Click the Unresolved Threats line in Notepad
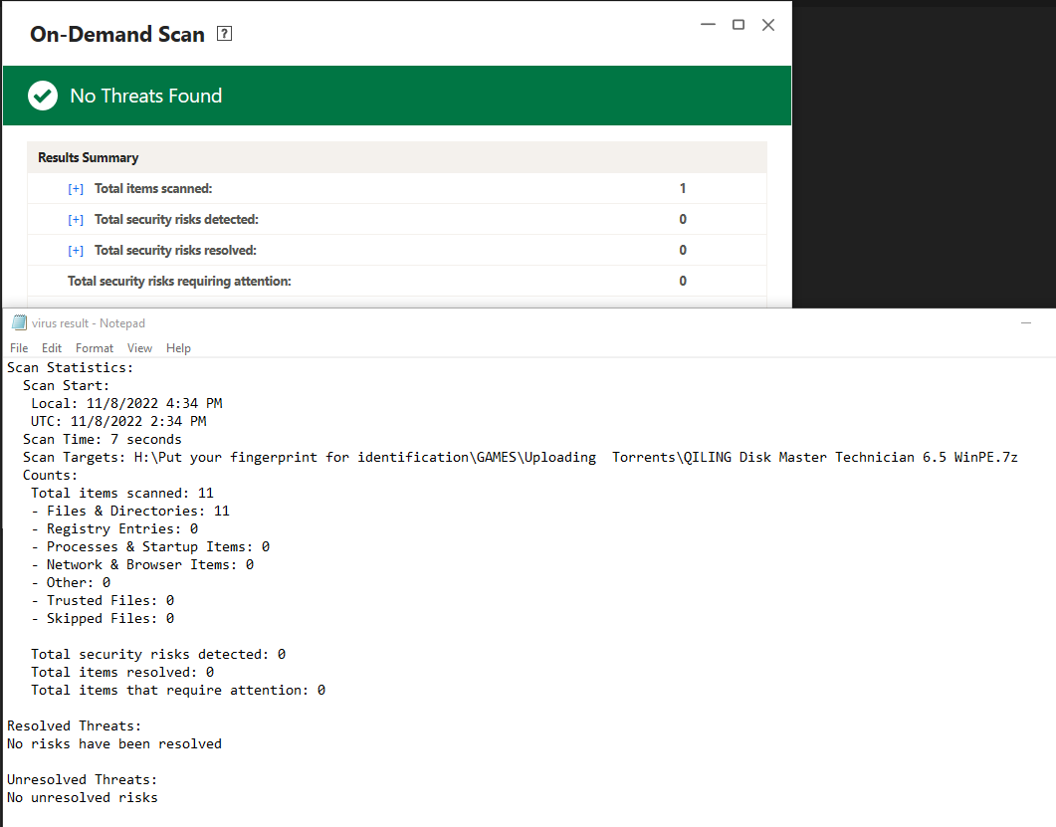 pyautogui.click(x=82, y=779)
